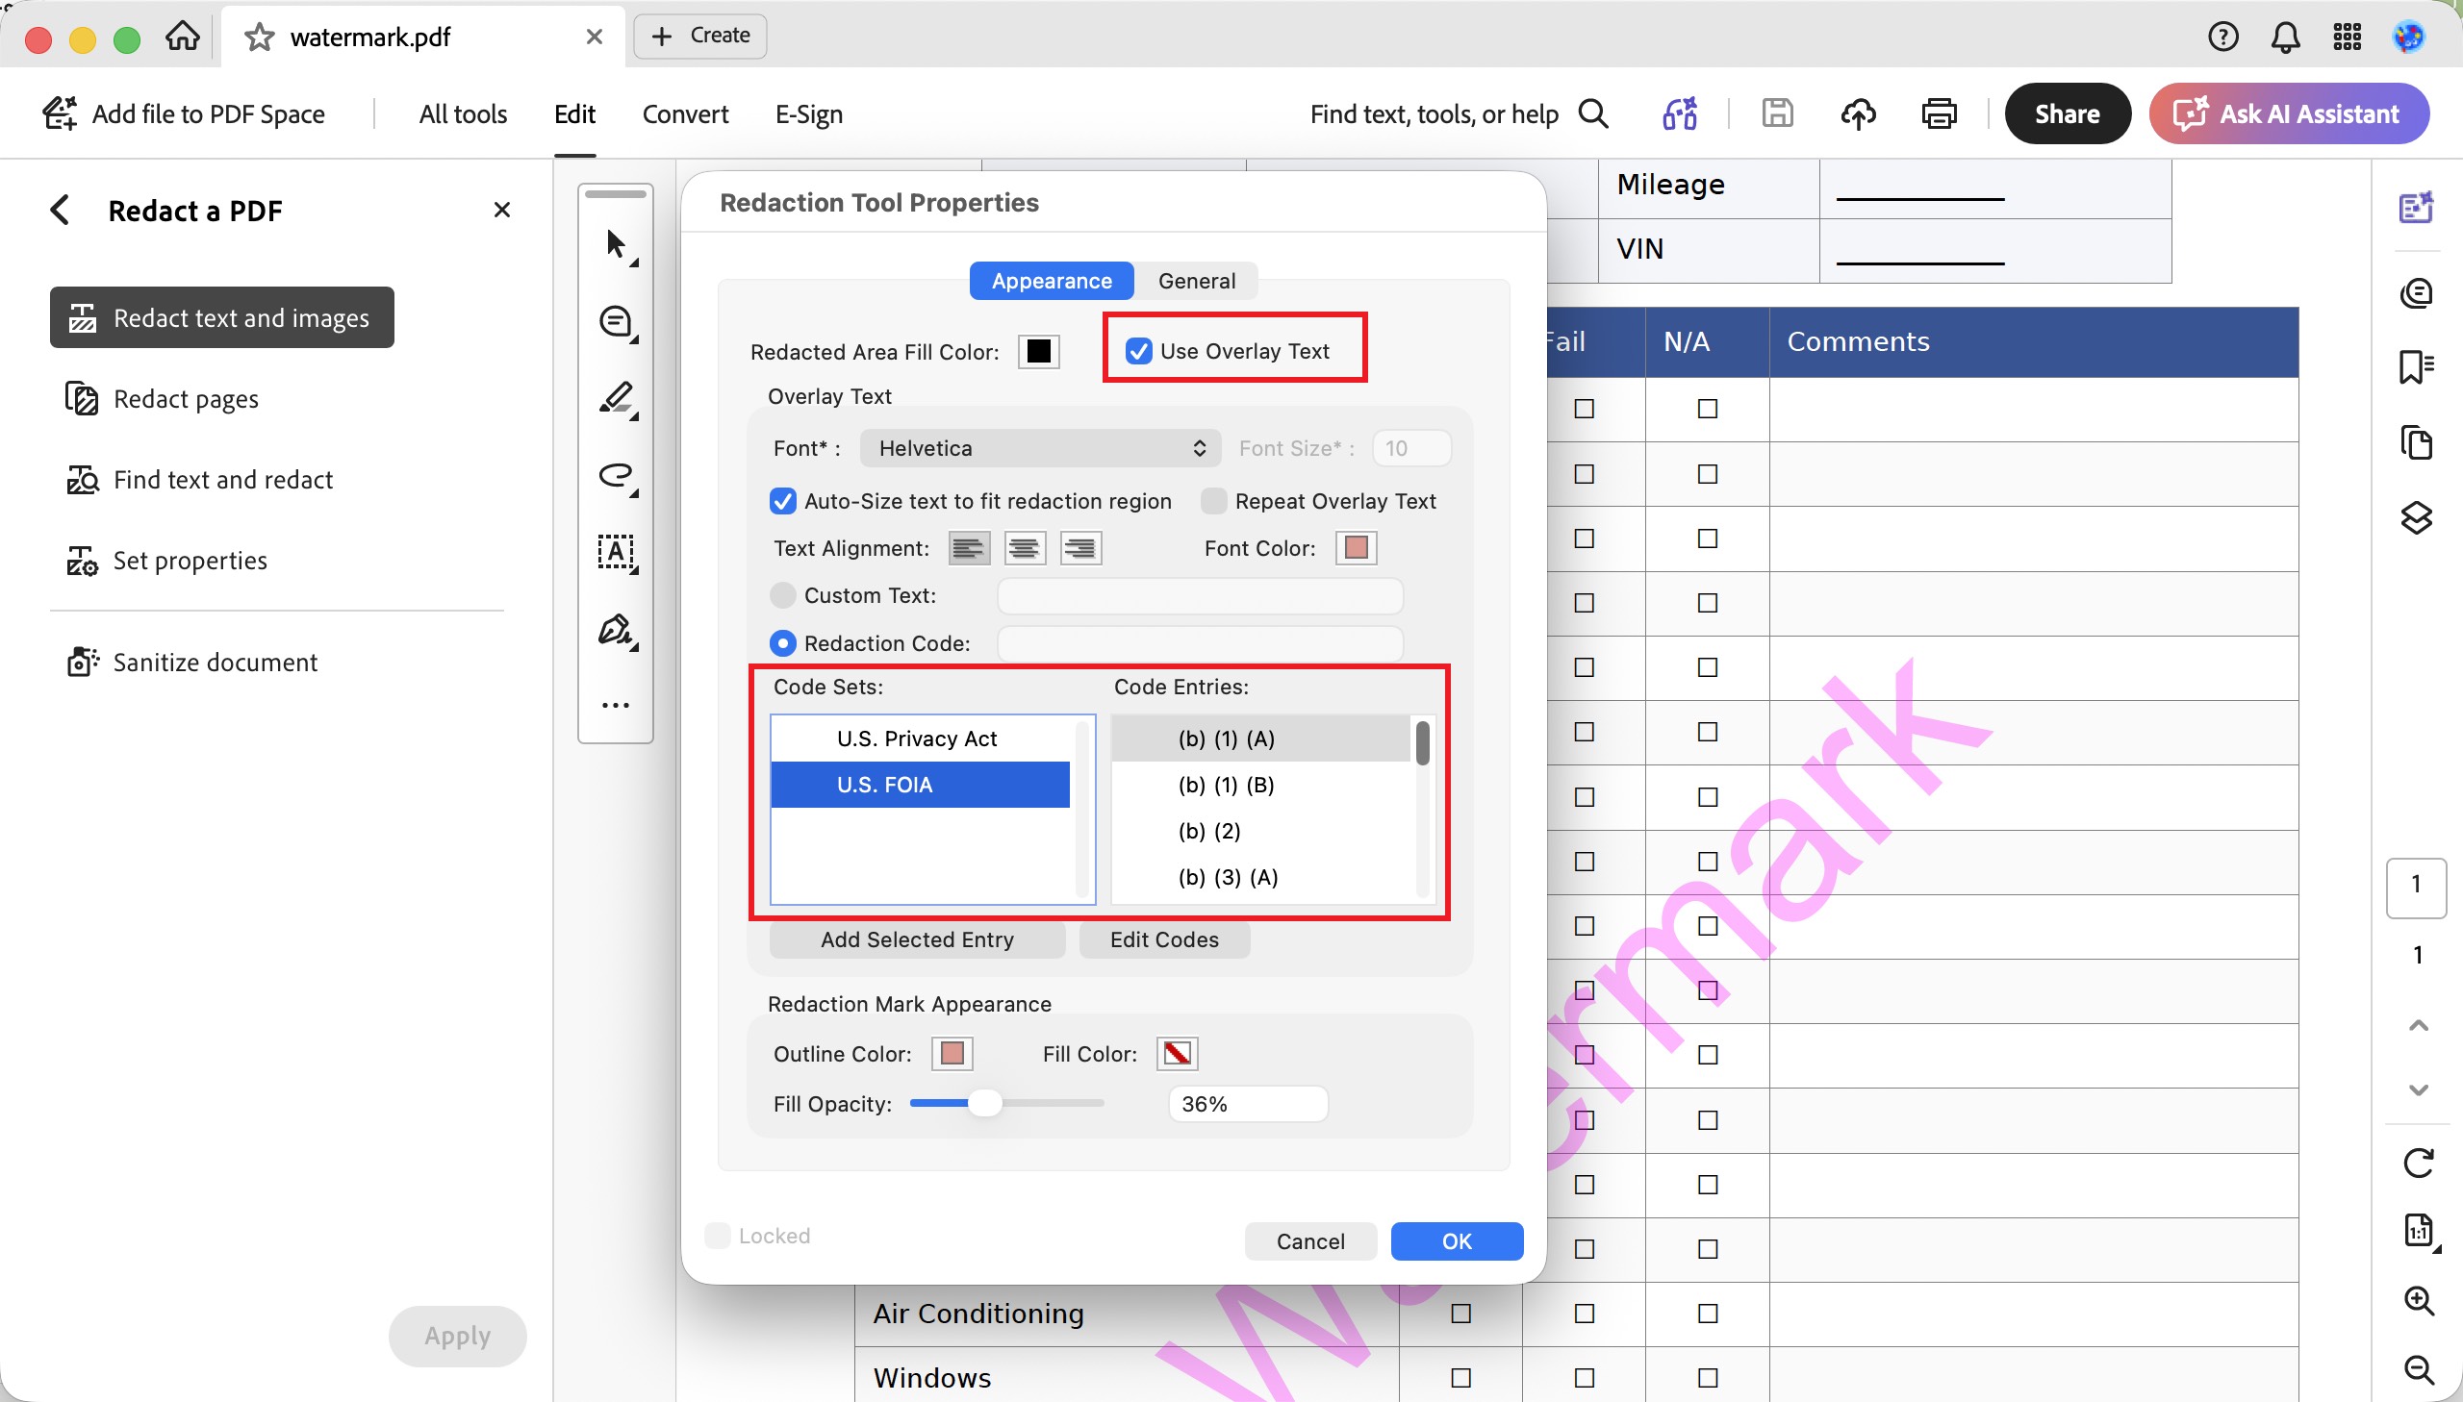Open Sanitize document option
Viewport: 2463px width, 1402px height.
[x=191, y=663]
